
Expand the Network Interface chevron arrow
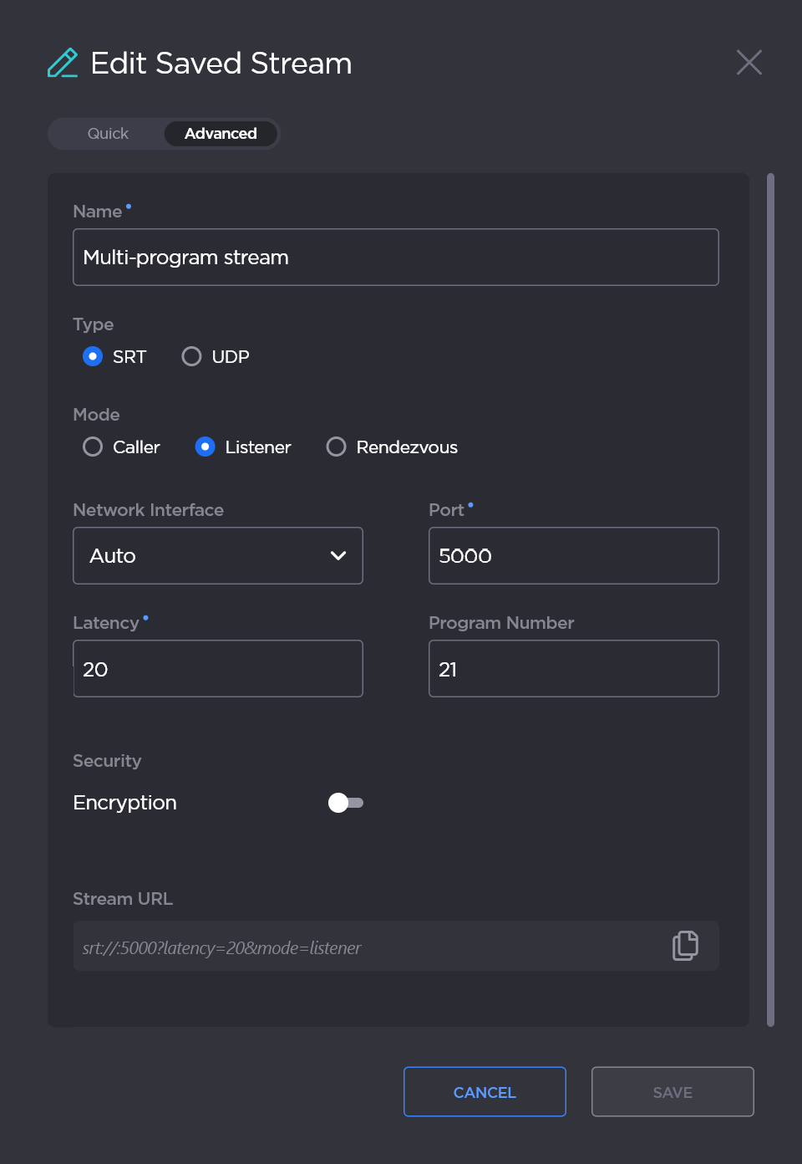point(338,556)
